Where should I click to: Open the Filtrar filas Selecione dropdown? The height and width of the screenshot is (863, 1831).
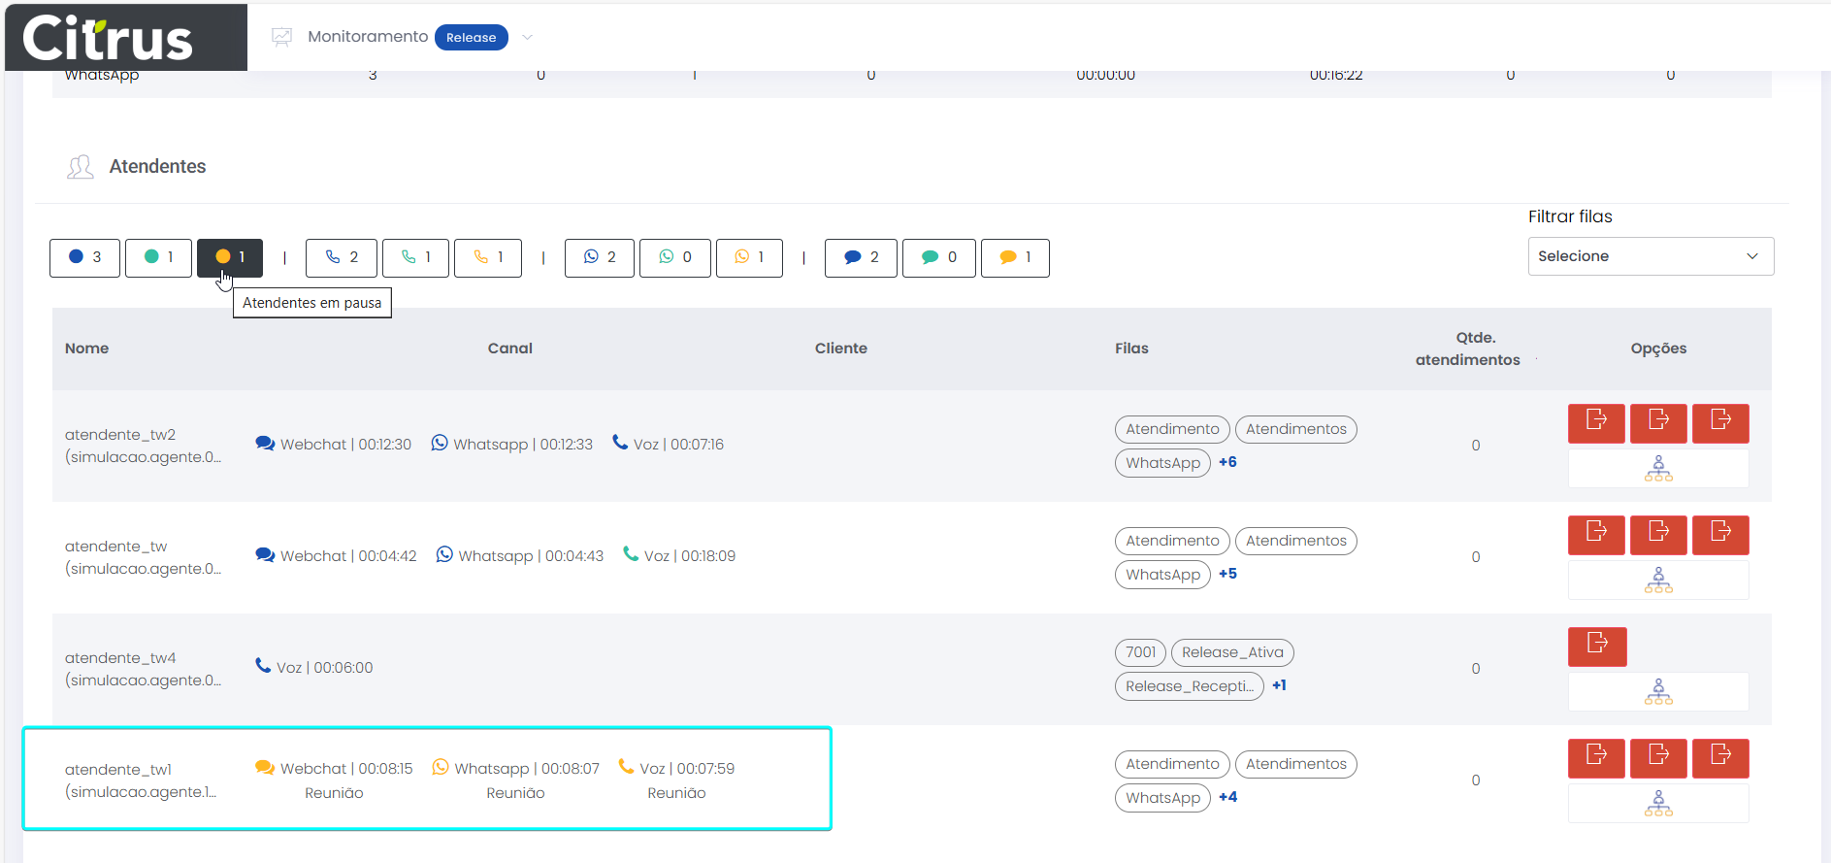1650,256
